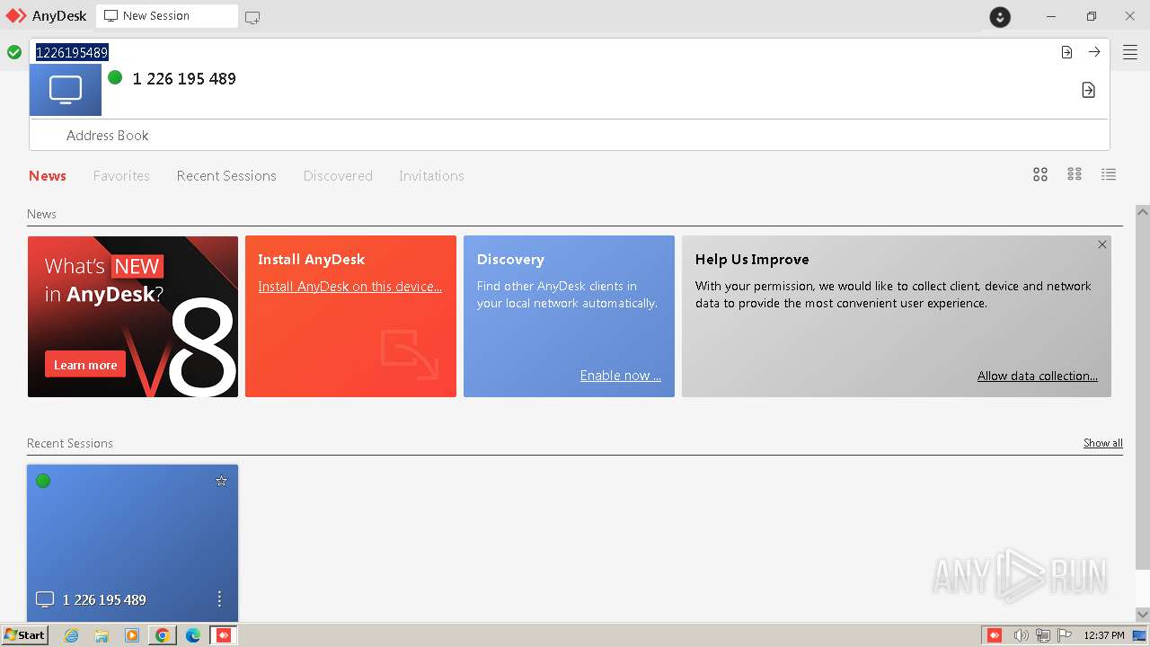
Task: Open the three-dot menu on the session tile
Action: coord(219,598)
